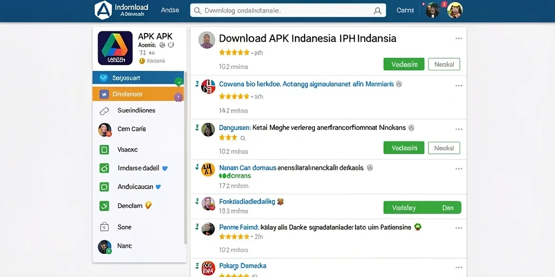Click the star rating under Download APK Indanesia
This screenshot has height=277, width=555.
click(x=234, y=52)
